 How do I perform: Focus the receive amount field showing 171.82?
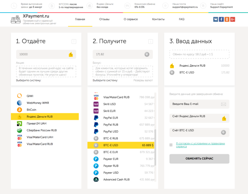pos(123,54)
